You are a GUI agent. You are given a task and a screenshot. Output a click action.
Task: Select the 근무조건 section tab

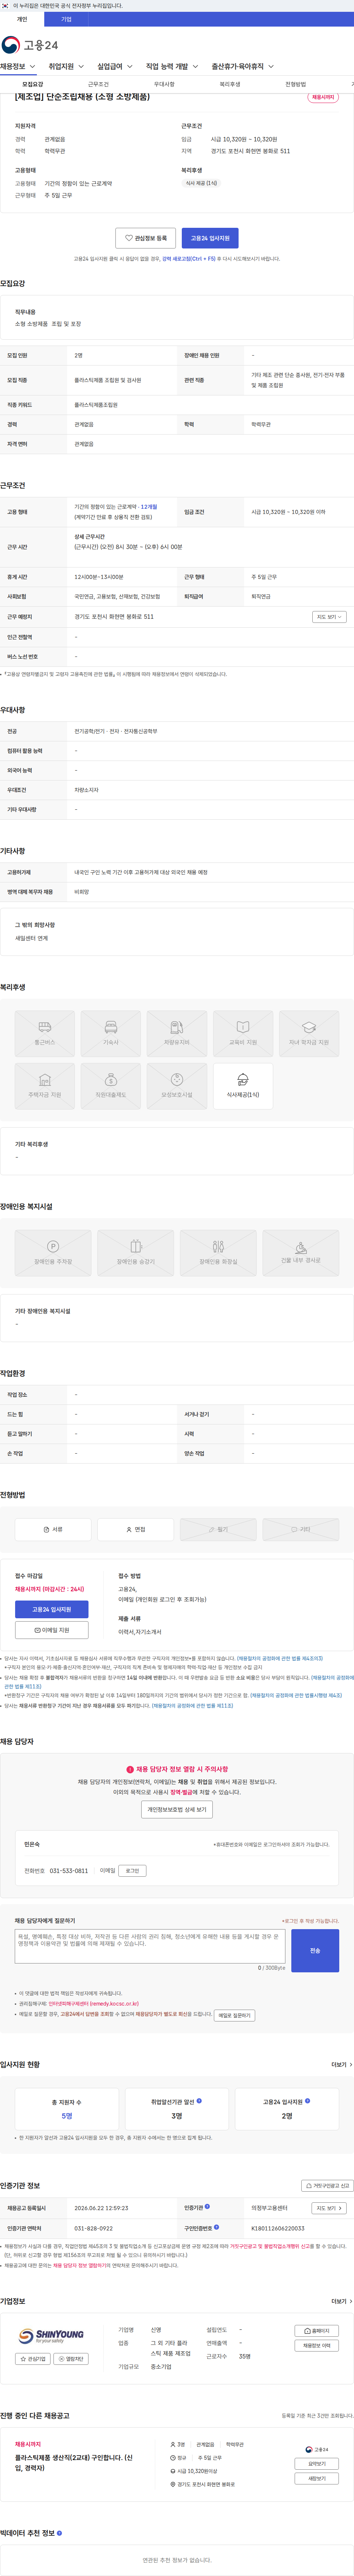(98, 84)
